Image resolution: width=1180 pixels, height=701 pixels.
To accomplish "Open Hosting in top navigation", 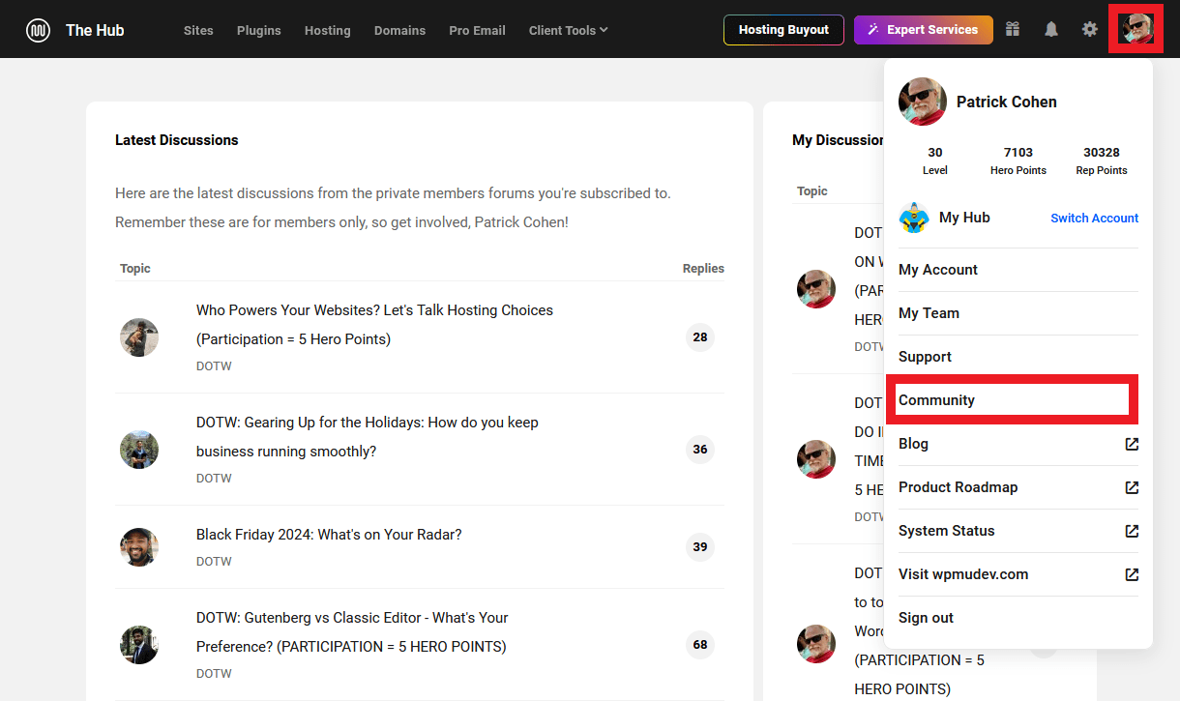I will (328, 30).
